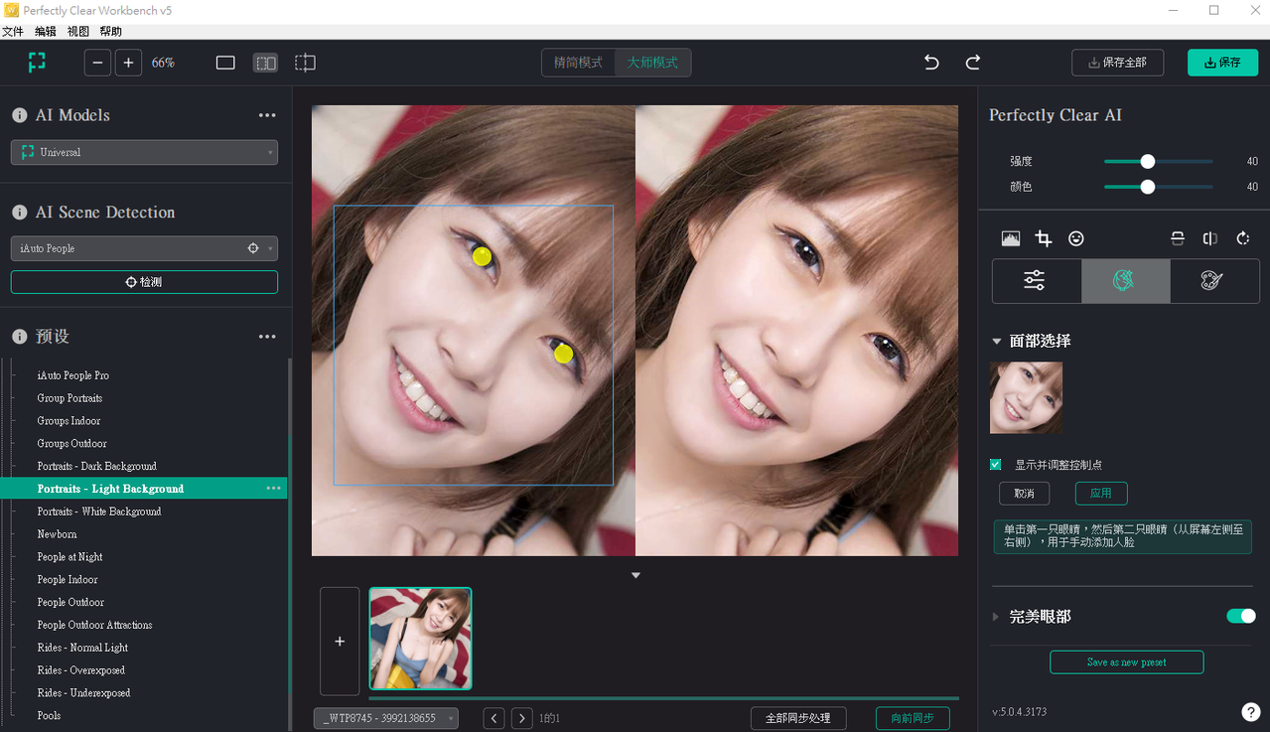
Task: Uncheck the 显示并调整控制点 checkbox
Action: click(996, 464)
